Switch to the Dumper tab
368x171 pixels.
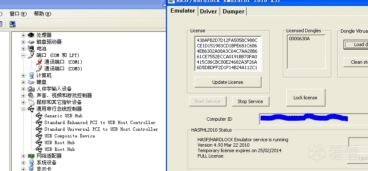click(x=233, y=11)
